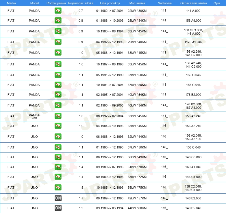Select engine code 1170 A1.046
The width and height of the screenshot is (226, 213).
pos(193,42)
